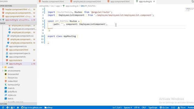This screenshot has width=194, height=109.
Task: Click the eShop folder status item
Action: click(48, 107)
